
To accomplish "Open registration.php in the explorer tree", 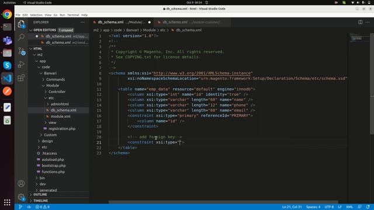I will point(62,128).
